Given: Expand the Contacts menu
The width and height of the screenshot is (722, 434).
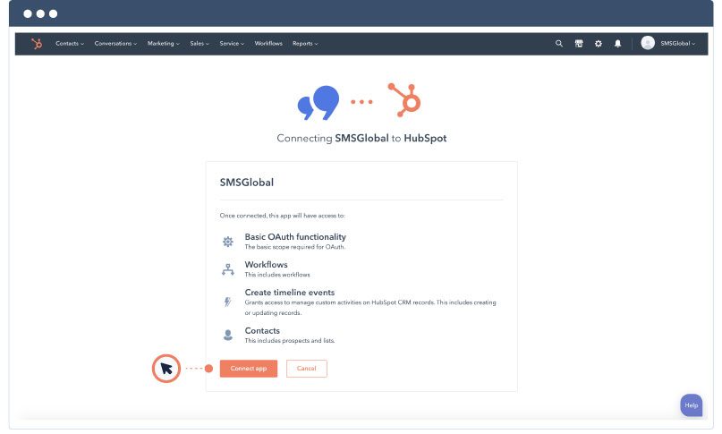Looking at the screenshot, I should tap(70, 44).
